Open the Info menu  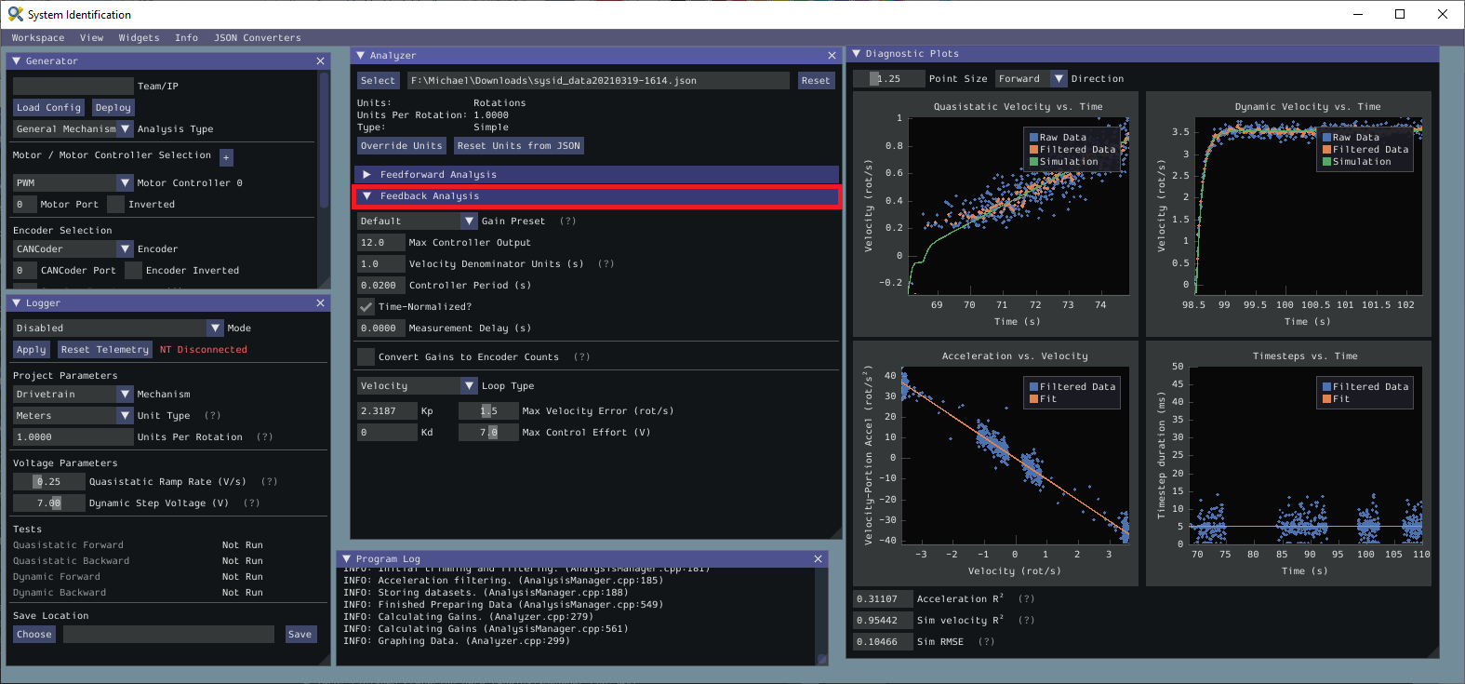coord(186,38)
